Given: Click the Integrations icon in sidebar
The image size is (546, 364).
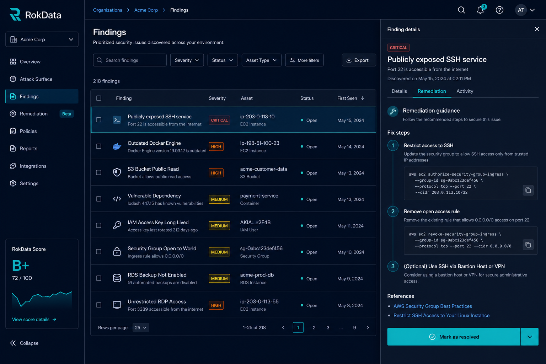Looking at the screenshot, I should coord(13,166).
